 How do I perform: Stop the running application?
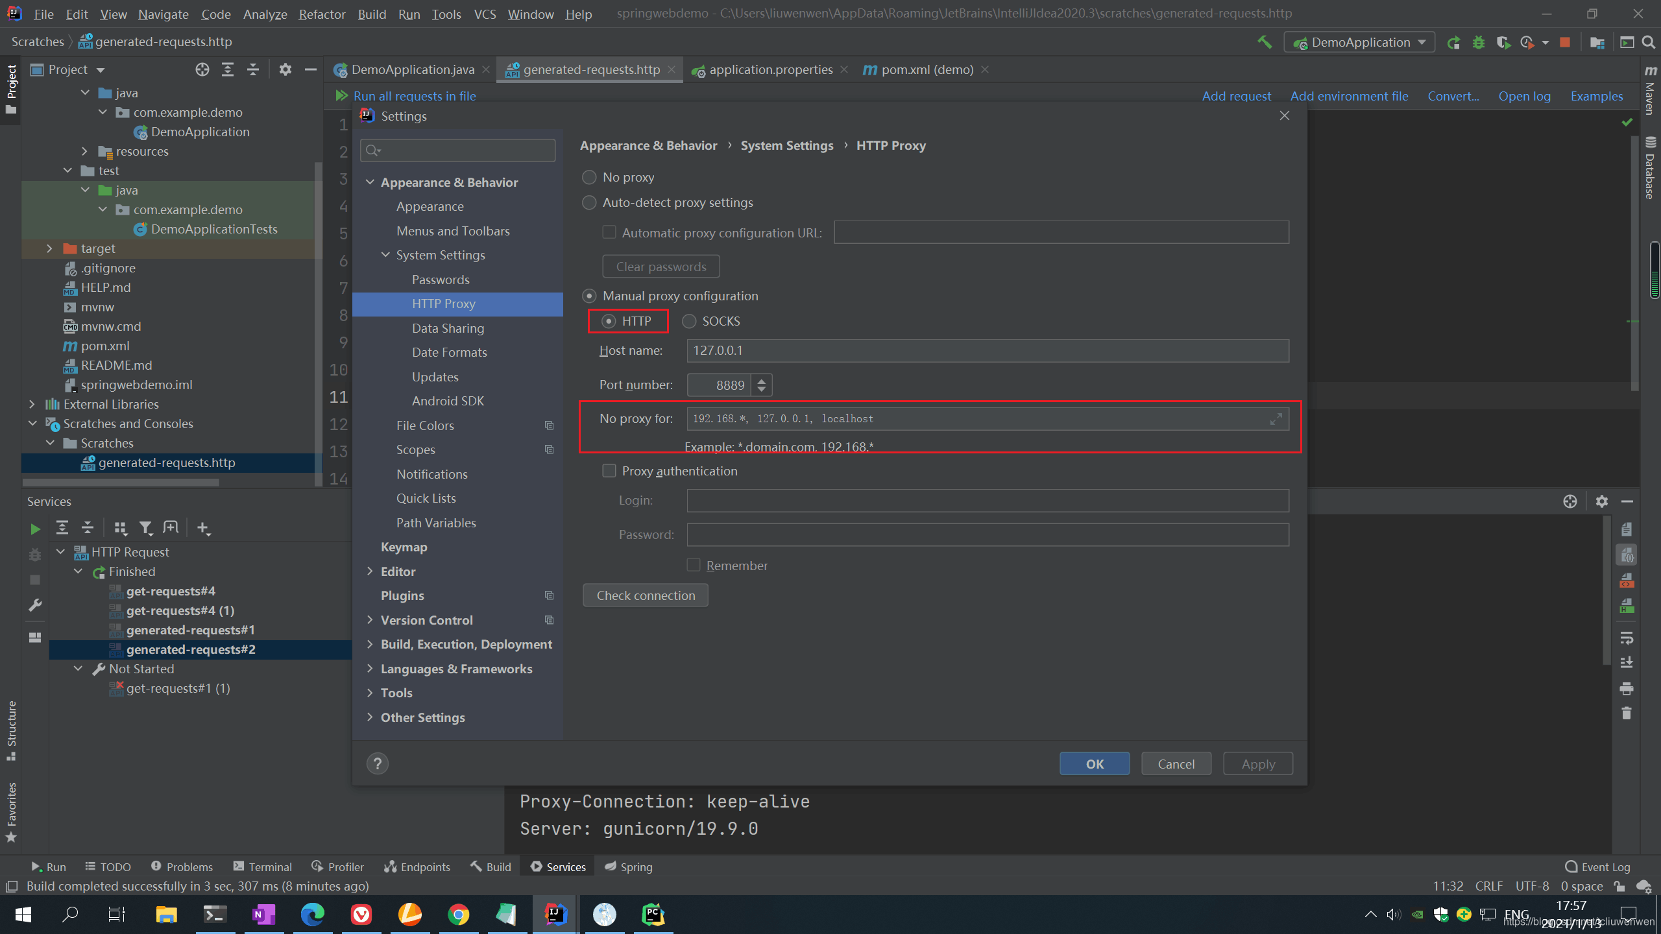coord(1565,42)
